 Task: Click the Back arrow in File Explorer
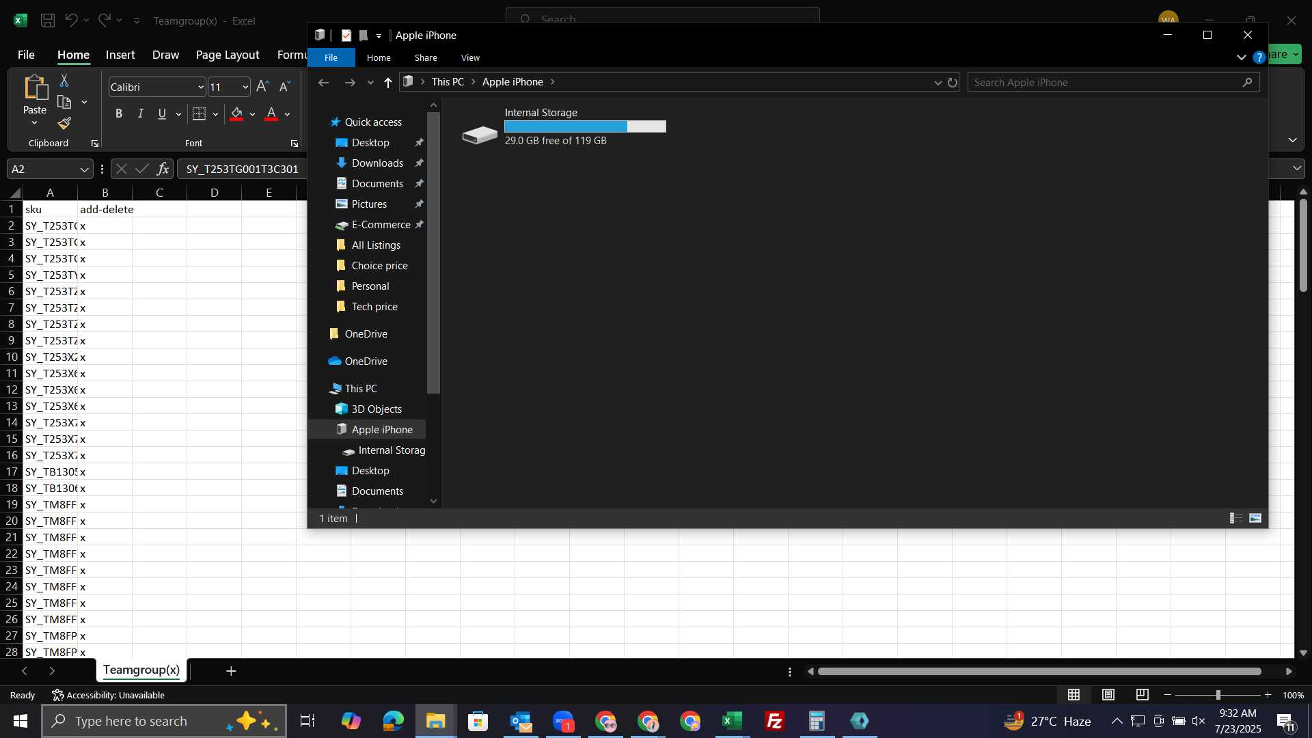point(324,83)
